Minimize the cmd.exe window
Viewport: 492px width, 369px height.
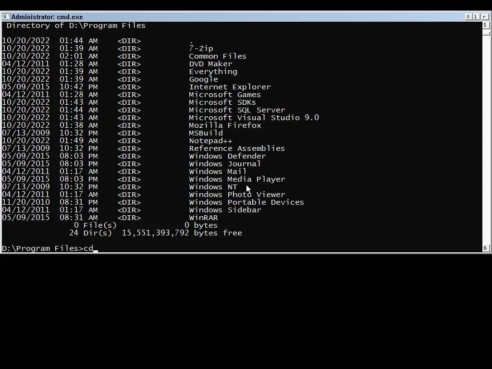coord(468,17)
